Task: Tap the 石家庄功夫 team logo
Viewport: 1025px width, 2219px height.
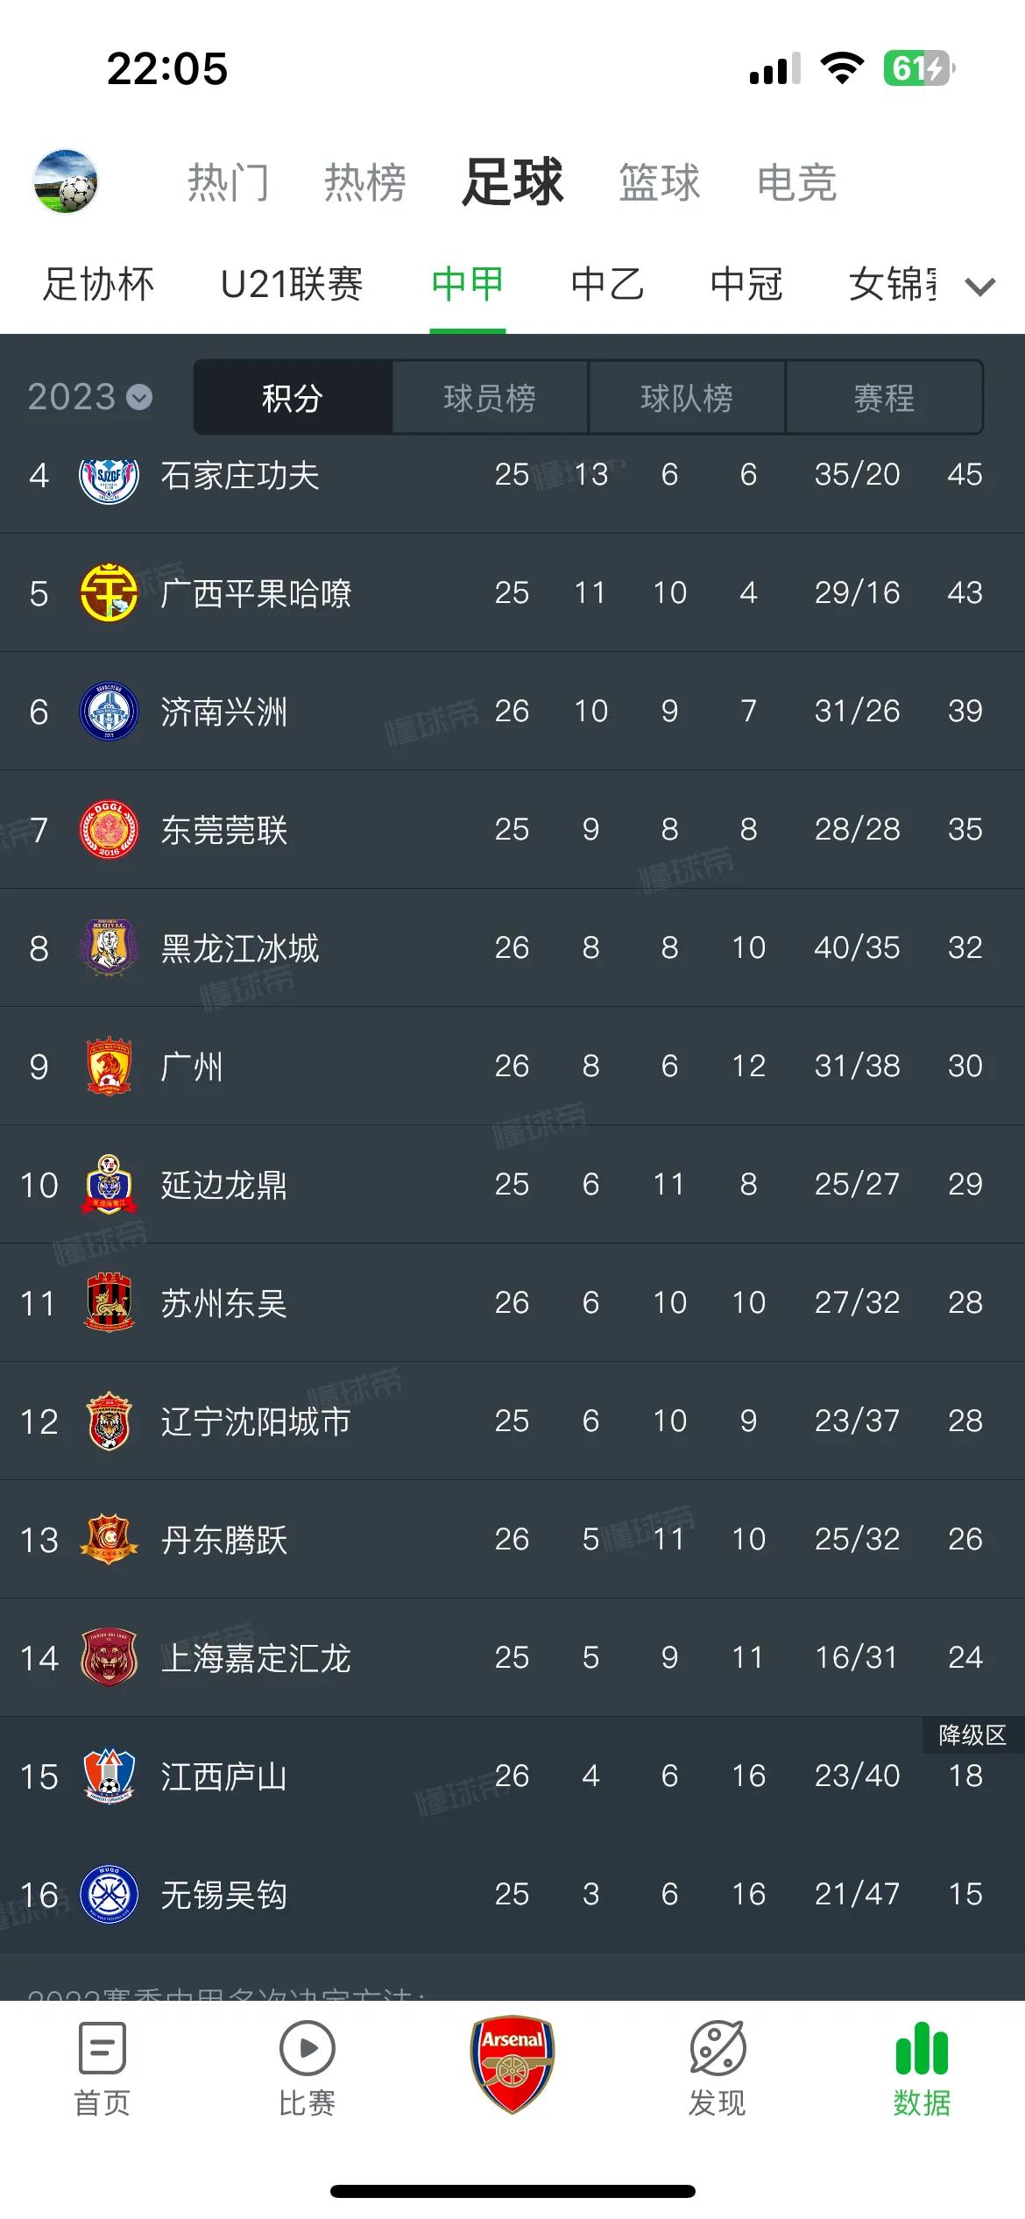Action: click(109, 476)
